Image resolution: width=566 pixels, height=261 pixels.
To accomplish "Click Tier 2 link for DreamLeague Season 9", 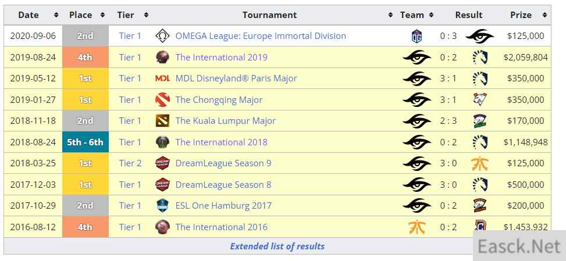I will click(130, 163).
